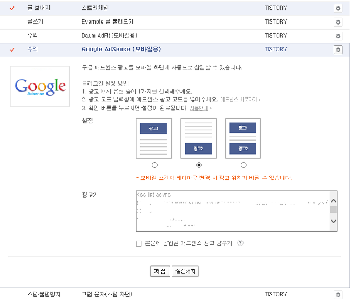Click TISTORY in the Evernote row
The height and width of the screenshot is (301, 351).
click(x=275, y=22)
